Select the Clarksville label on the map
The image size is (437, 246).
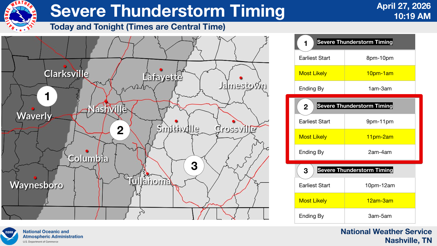(66, 74)
